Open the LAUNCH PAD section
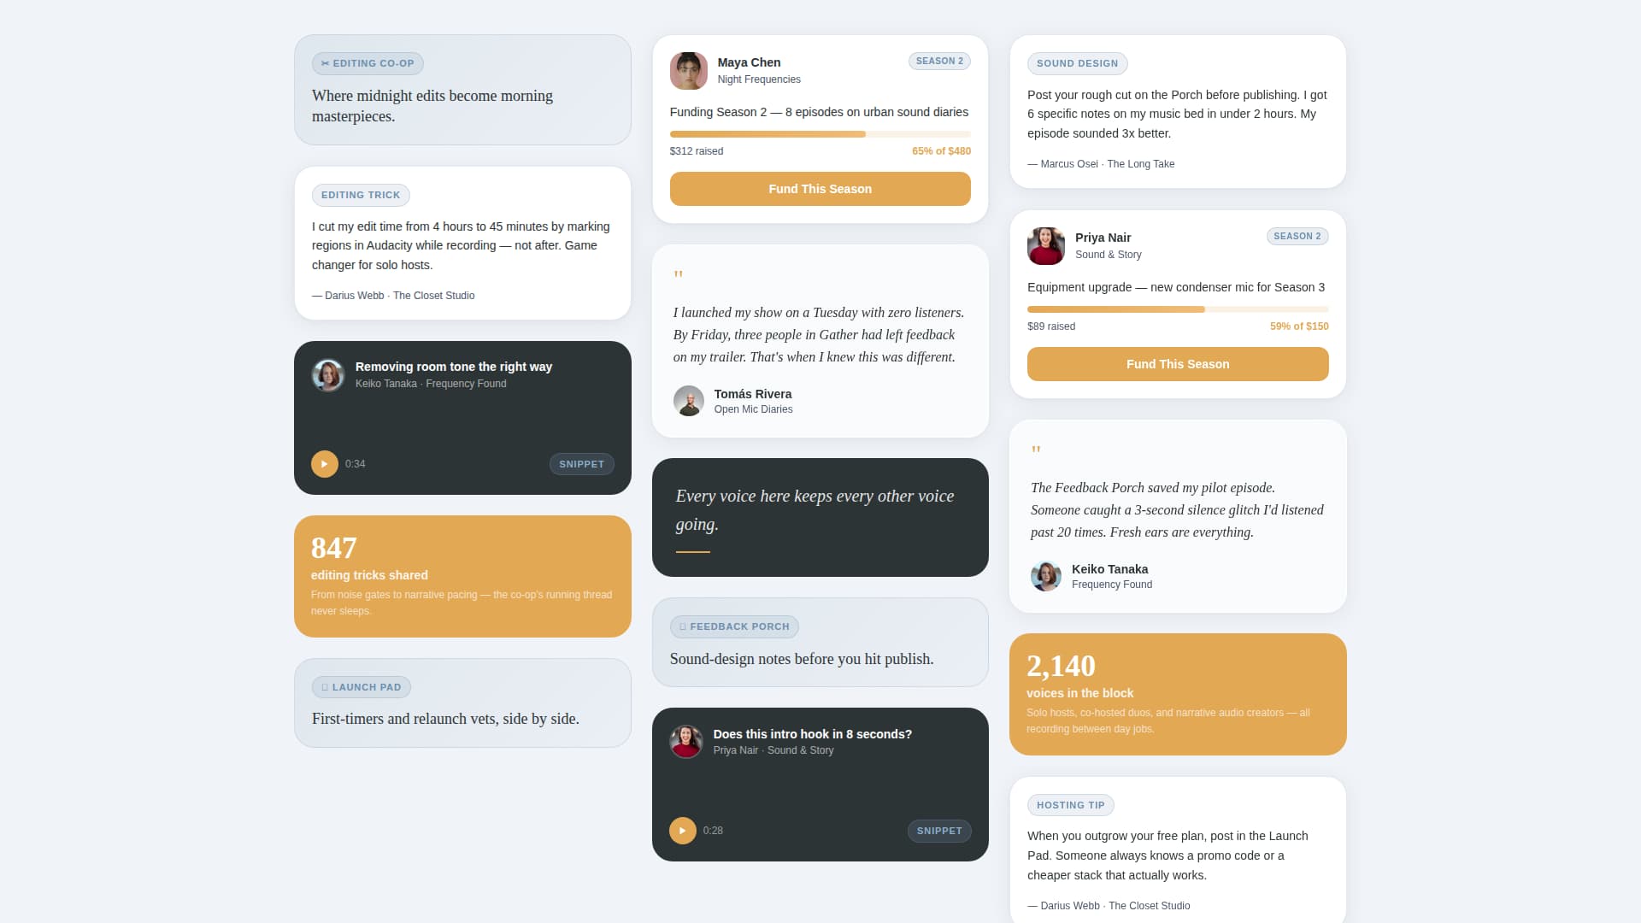The width and height of the screenshot is (1641, 923). point(361,686)
